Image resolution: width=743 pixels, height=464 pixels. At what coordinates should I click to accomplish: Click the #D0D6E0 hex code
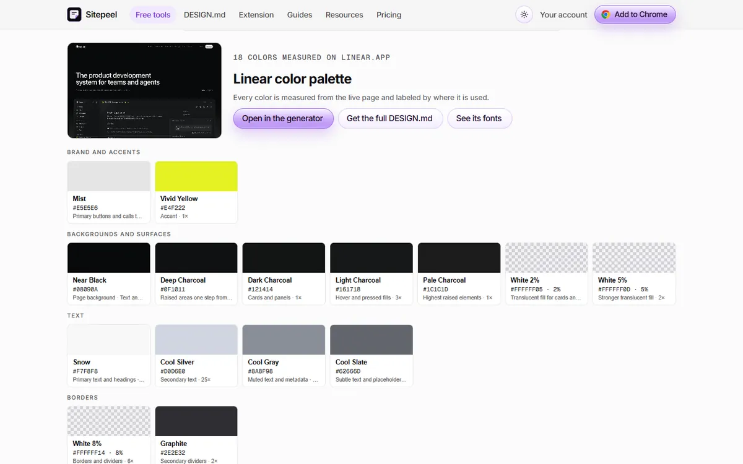(x=173, y=371)
